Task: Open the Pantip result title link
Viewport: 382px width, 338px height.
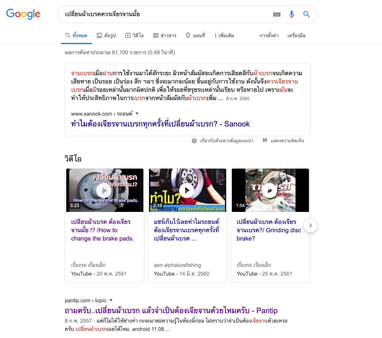Action: [x=171, y=310]
